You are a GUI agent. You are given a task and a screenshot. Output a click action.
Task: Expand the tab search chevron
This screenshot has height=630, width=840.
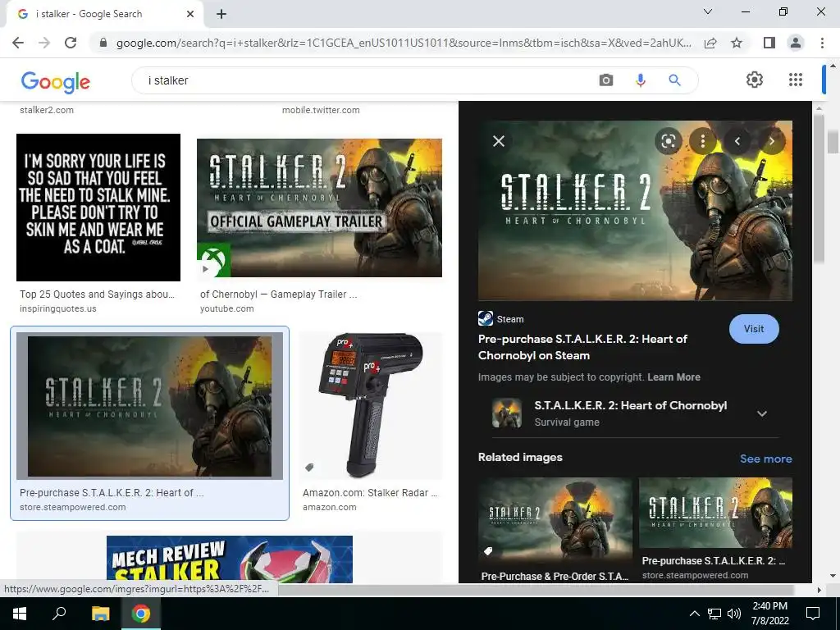click(708, 11)
